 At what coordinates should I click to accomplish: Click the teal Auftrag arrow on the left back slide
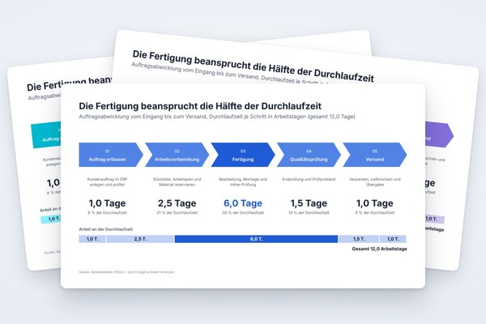click(46, 136)
